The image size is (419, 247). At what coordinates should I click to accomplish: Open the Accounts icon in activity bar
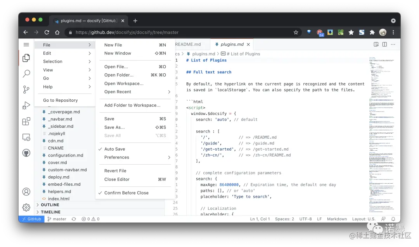[26, 191]
